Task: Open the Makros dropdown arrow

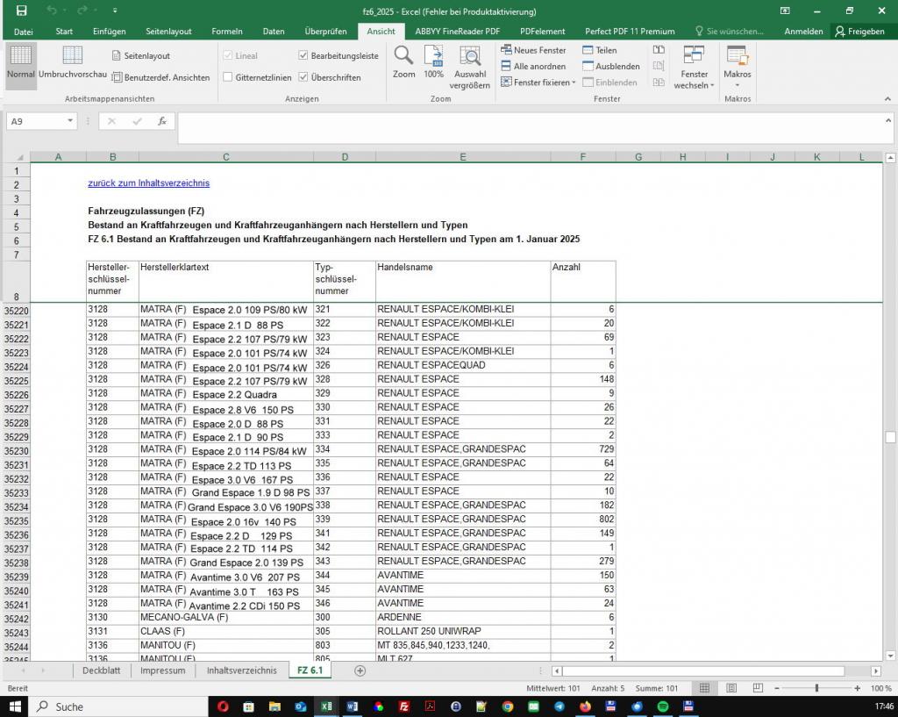Action: [737, 85]
